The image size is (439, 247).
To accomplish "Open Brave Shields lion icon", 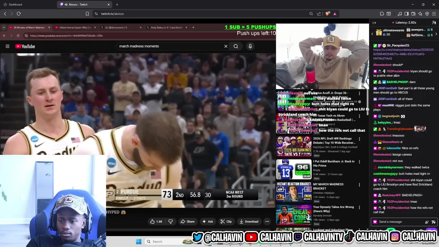I will (x=328, y=14).
